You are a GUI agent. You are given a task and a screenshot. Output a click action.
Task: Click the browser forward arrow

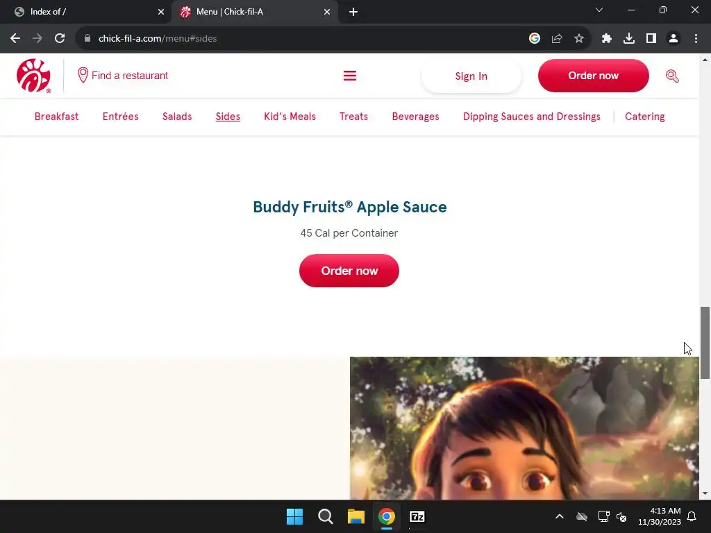coord(37,39)
